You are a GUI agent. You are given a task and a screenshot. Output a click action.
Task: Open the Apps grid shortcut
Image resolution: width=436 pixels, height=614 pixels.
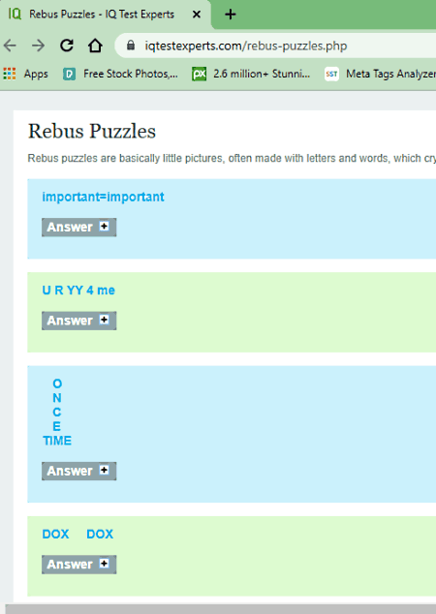26,74
